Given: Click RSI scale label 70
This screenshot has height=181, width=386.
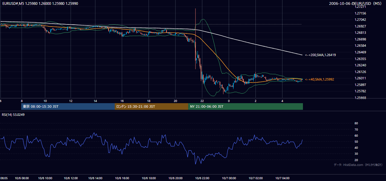Looking at the screenshot, I should pyautogui.click(x=356, y=129).
